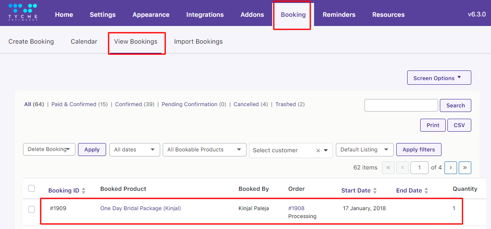Click start date 17 January, 2018
The width and height of the screenshot is (491, 229).
pos(364,208)
